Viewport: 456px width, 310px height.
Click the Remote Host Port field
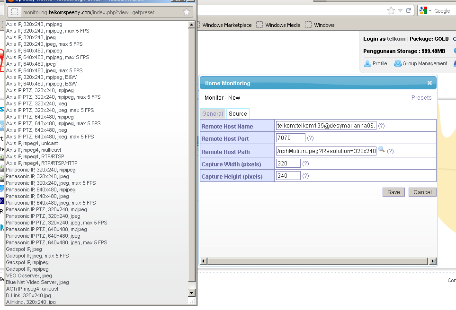[x=291, y=138]
